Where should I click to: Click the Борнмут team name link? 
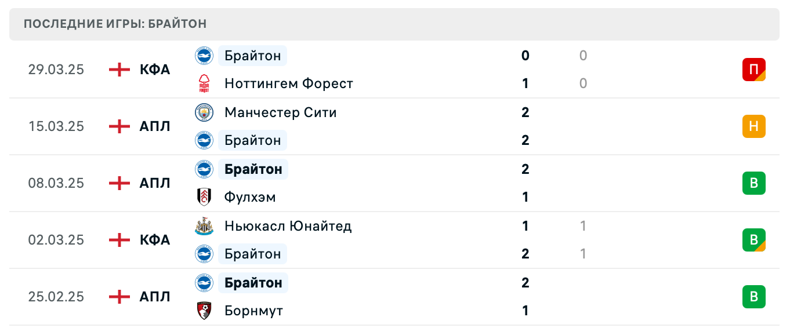pos(253,311)
